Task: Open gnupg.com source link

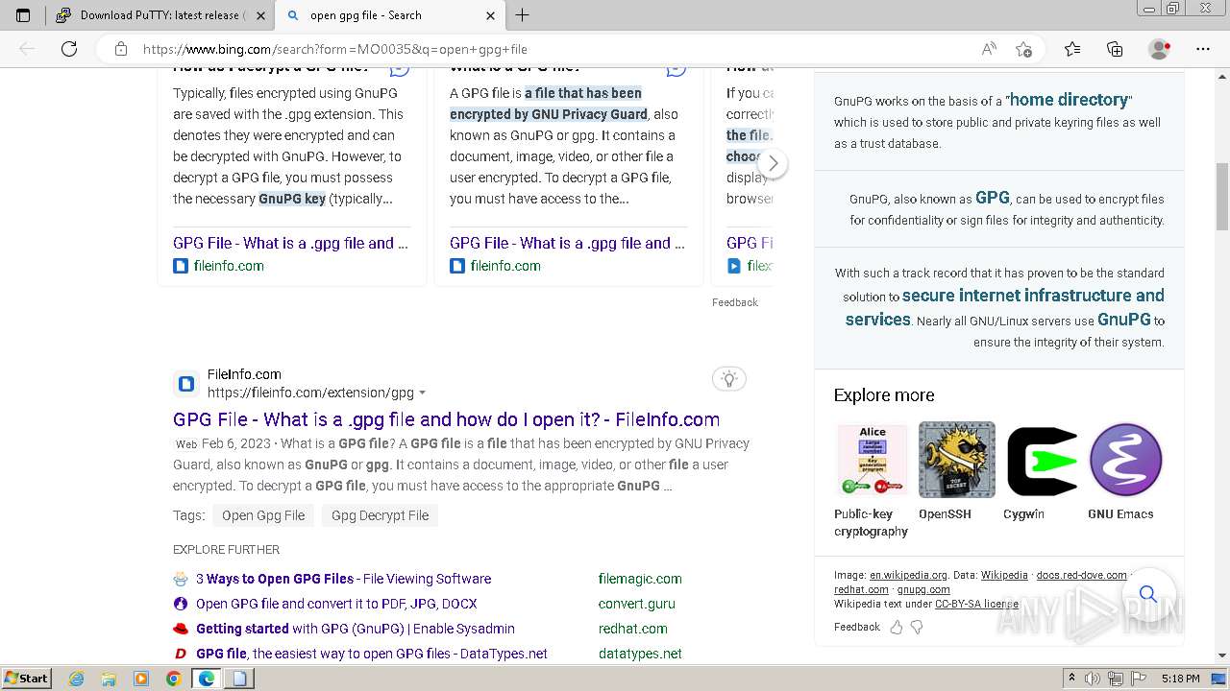Action: pyautogui.click(x=923, y=590)
